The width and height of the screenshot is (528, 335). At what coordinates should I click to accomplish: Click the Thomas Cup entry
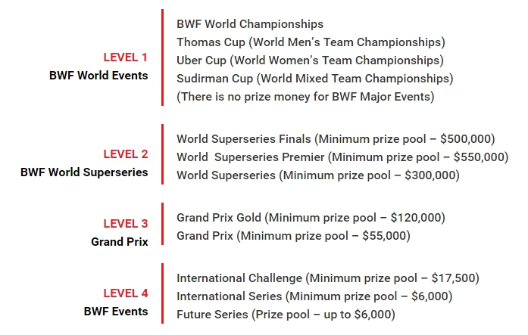pyautogui.click(x=311, y=42)
